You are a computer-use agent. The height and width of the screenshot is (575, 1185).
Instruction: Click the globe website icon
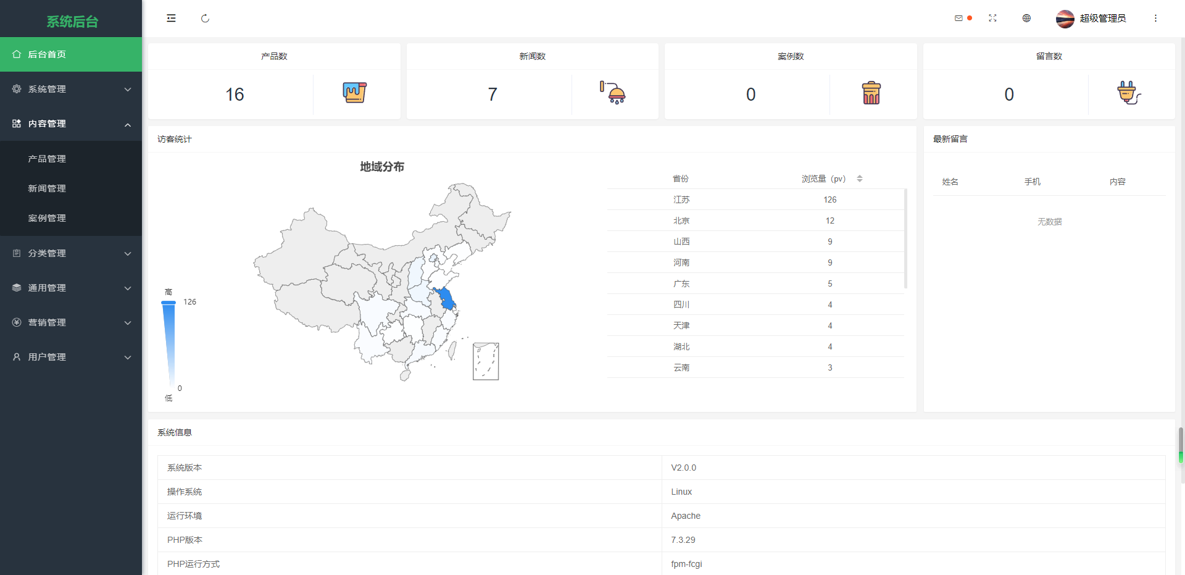[x=1026, y=19]
